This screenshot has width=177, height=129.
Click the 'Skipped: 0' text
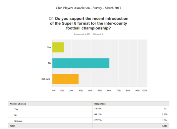tap(98, 34)
